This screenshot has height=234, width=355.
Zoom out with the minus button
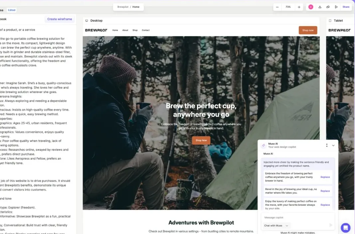coord(277,7)
